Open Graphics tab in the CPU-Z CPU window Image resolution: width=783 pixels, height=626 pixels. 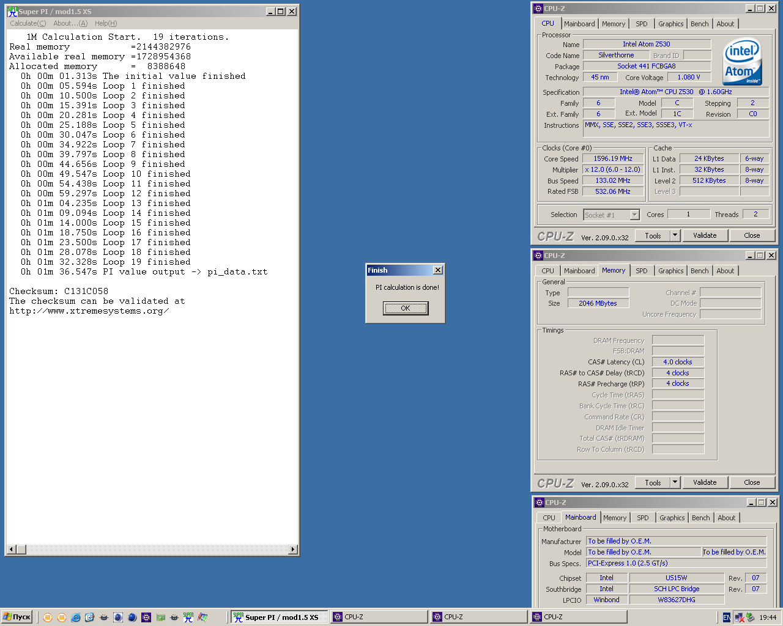(x=671, y=24)
